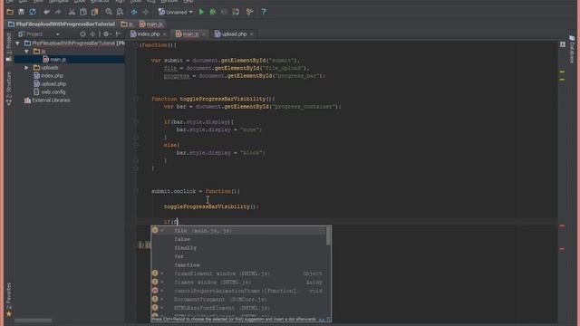Open Project panel gear settings
Image resolution: width=580 pixels, height=326 pixels.
(107, 34)
